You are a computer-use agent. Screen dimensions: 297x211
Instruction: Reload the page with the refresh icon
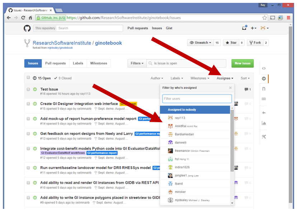[x=23, y=18]
